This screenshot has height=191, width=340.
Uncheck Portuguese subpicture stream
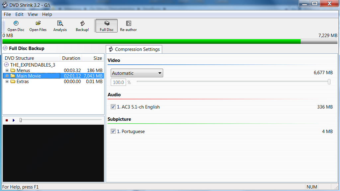point(113,131)
